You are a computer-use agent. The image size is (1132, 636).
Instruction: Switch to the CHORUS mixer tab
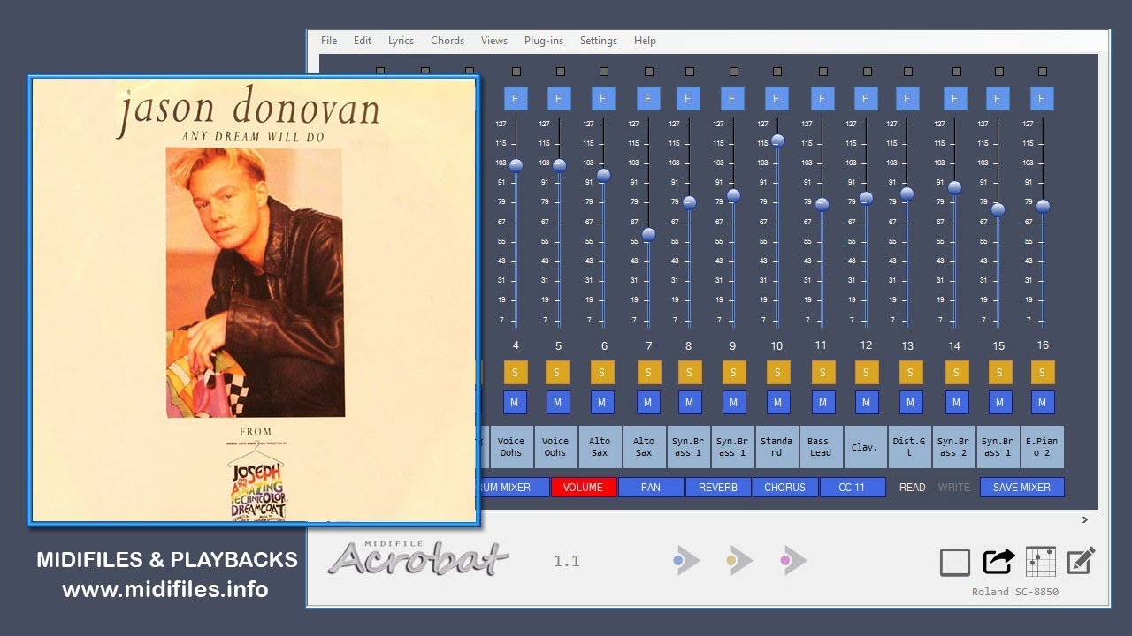point(785,487)
